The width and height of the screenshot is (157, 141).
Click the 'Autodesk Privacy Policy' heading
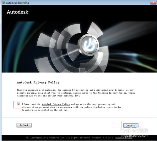click(38, 83)
